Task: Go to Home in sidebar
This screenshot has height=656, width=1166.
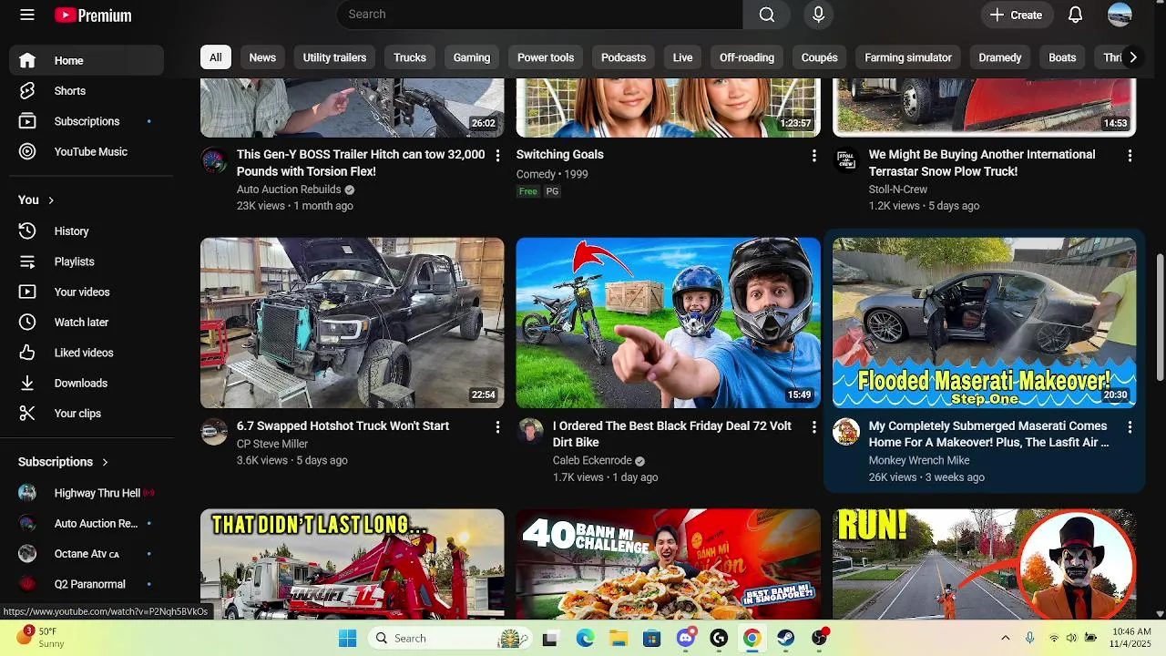Action: pos(87,60)
